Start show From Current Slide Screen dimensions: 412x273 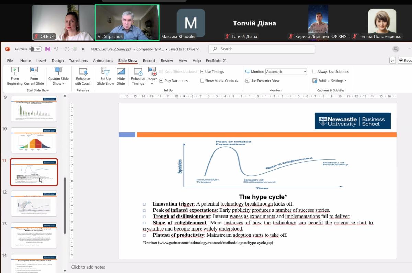(x=34, y=76)
